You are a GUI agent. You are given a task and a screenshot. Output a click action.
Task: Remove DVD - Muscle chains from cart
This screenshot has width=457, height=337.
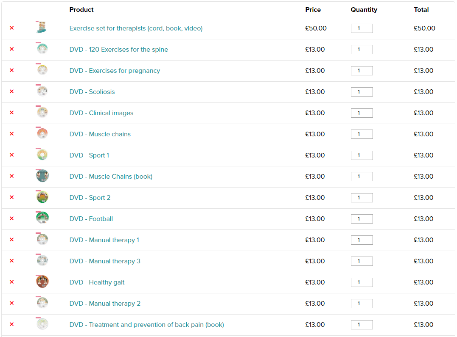11,134
